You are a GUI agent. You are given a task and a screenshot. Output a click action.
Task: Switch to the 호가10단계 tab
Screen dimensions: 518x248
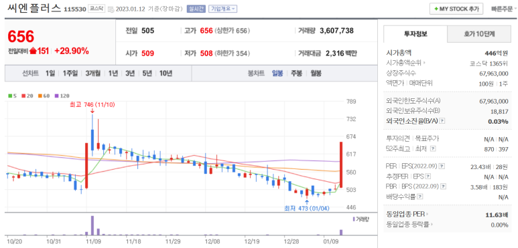coord(479,34)
